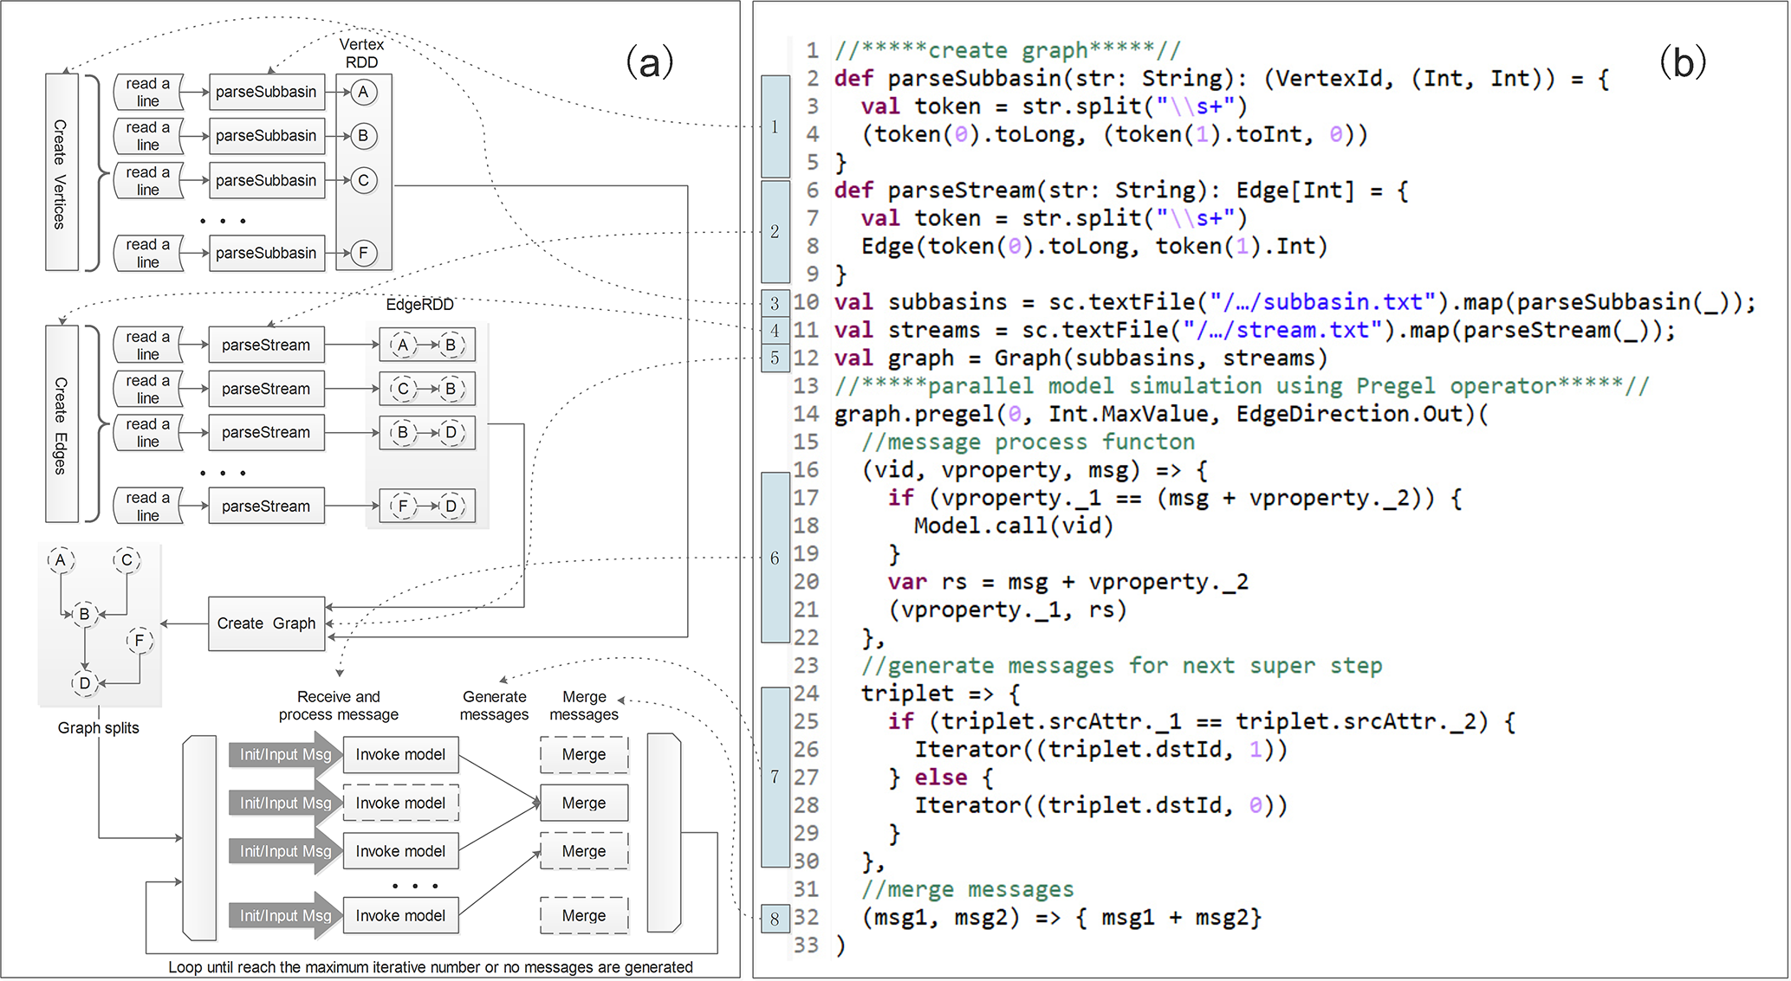1791x981 pixels.
Task: Click the Create Edges vertical bar
Action: click(x=61, y=424)
